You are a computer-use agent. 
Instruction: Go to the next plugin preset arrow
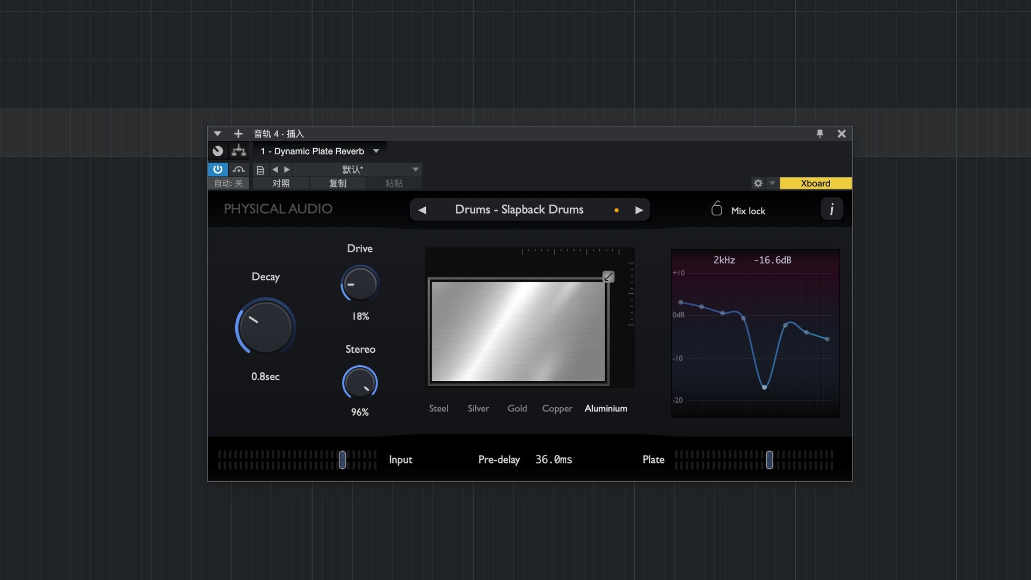(x=639, y=210)
